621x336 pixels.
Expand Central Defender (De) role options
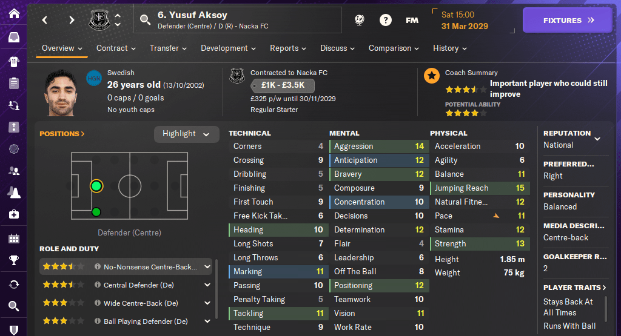[x=207, y=285]
